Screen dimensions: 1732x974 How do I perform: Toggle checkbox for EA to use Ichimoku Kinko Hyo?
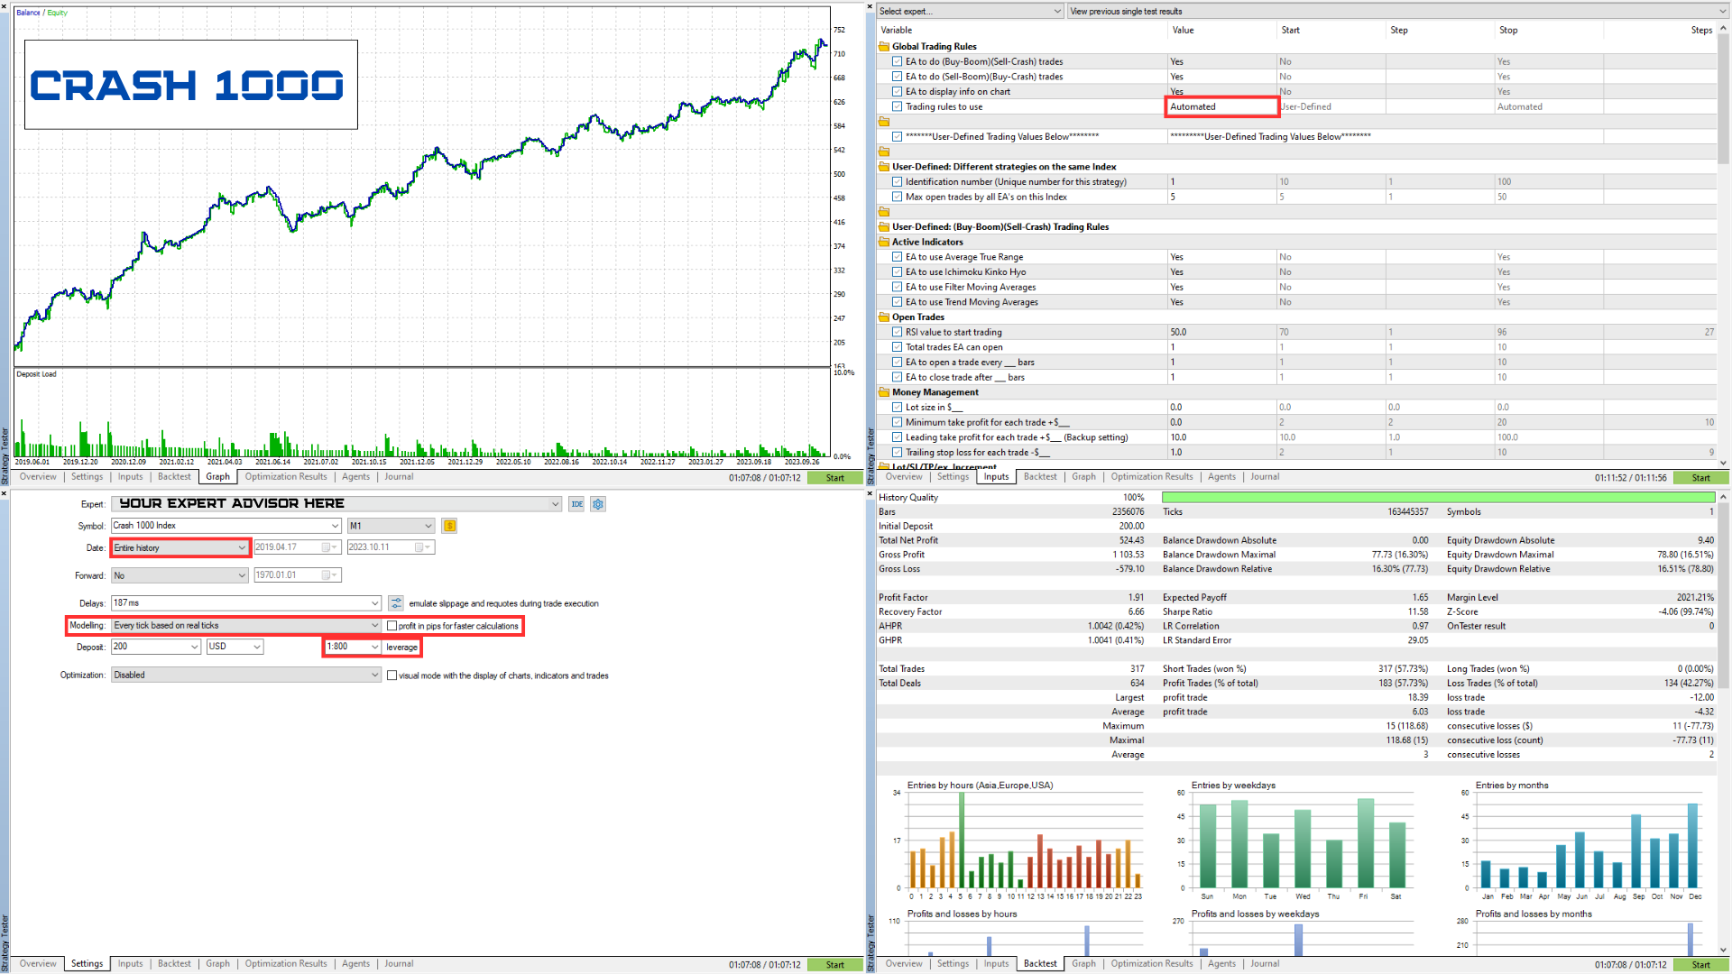coord(898,272)
